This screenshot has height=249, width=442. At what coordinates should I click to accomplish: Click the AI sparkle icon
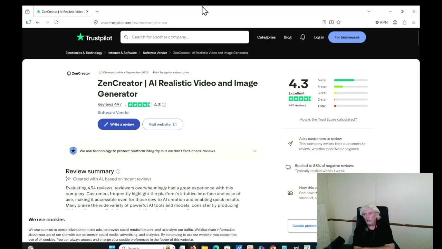pyautogui.click(x=68, y=179)
